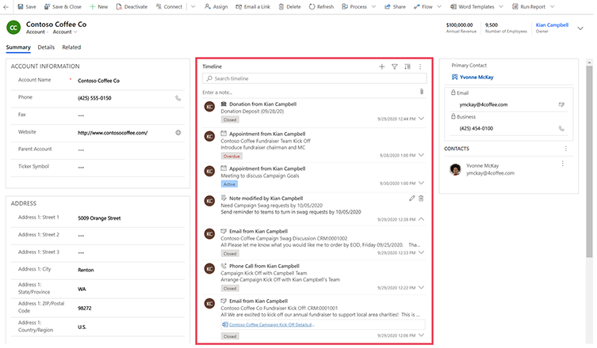Open the Contoso Coffee Campaign Kick-Off attachment

pos(270,324)
